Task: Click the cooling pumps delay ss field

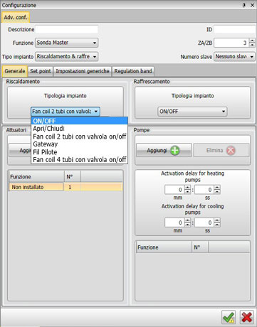Action: coord(204,223)
